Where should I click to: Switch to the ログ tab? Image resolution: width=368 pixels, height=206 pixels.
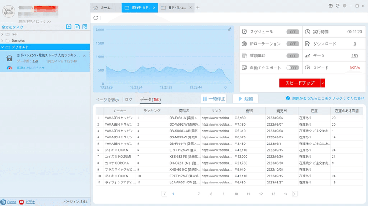[128, 100]
